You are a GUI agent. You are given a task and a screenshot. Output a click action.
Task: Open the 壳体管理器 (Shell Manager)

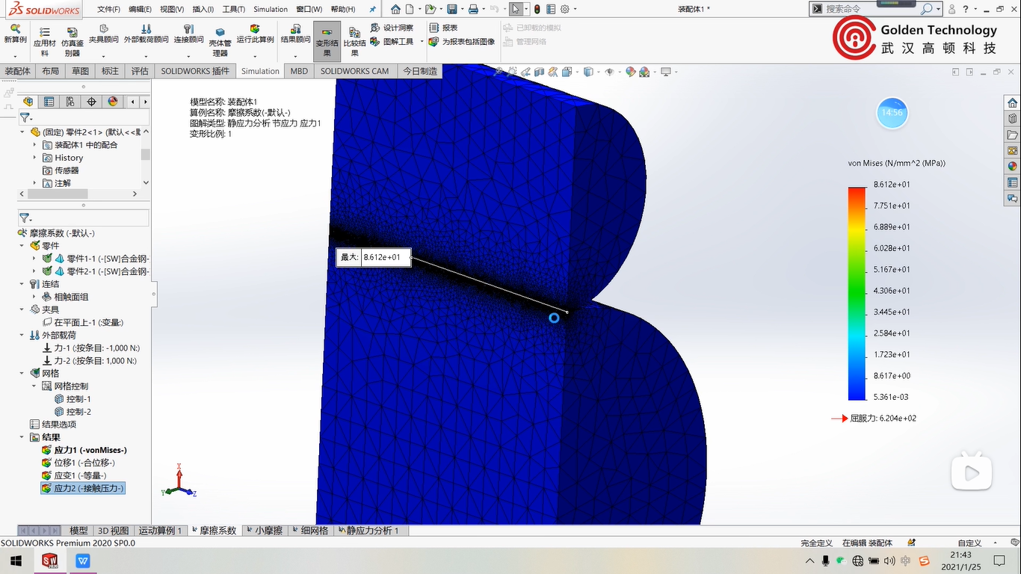[x=220, y=43]
